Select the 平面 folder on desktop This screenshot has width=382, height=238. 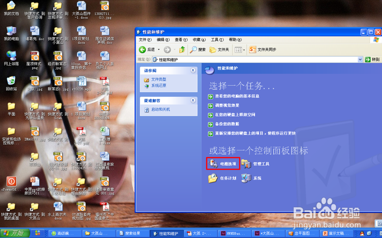click(x=11, y=109)
